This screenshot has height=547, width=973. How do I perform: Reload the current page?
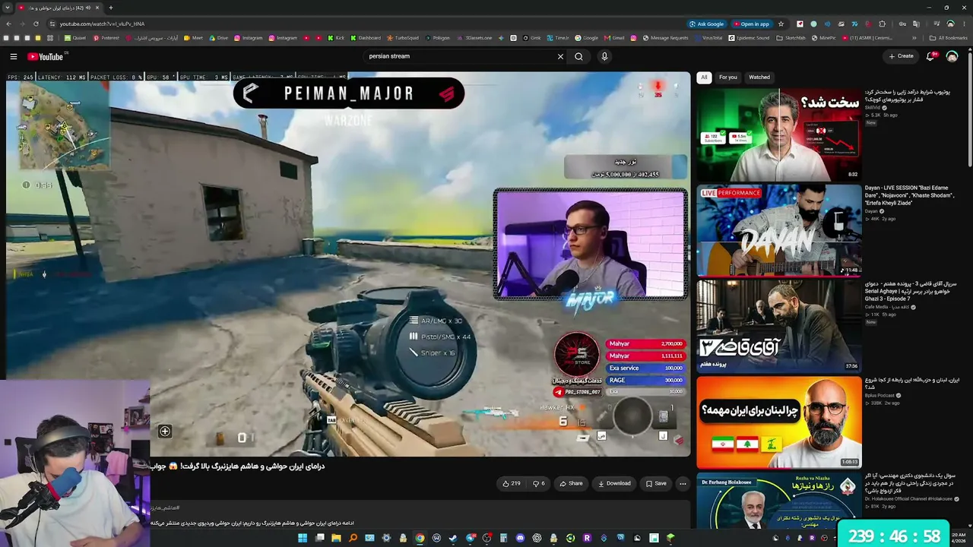click(36, 24)
